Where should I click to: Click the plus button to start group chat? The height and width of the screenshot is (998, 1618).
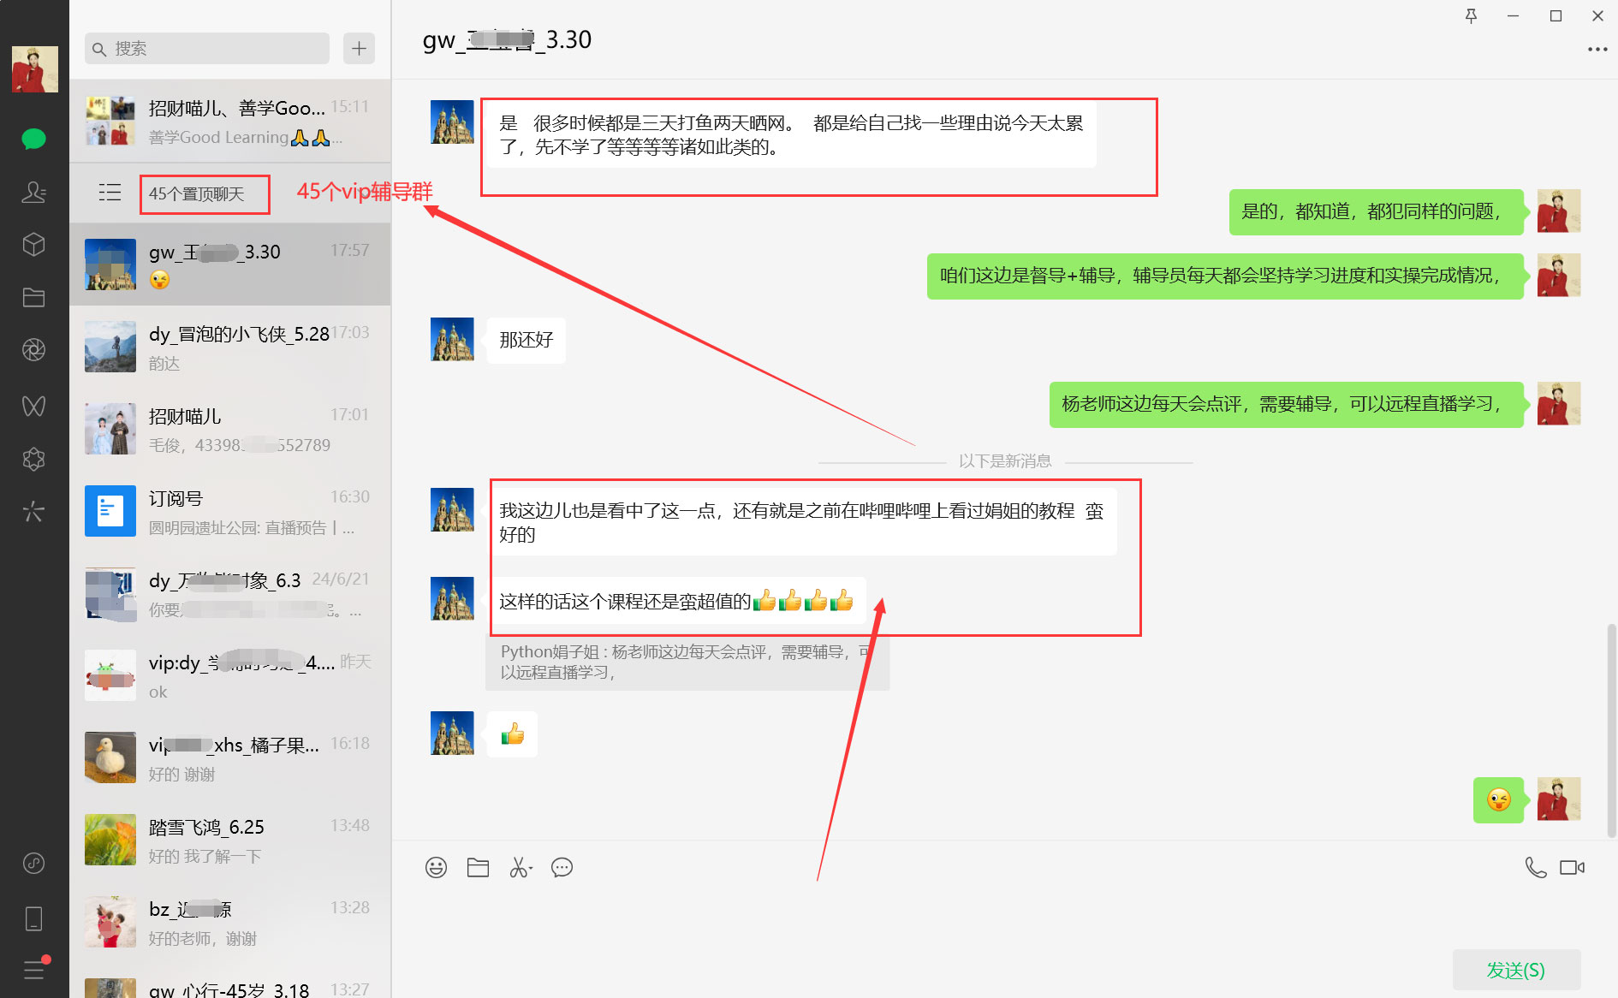pos(359,49)
